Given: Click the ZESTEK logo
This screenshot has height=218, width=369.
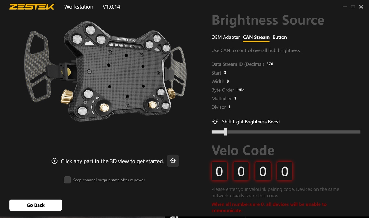Looking at the screenshot, I should click(x=32, y=7).
